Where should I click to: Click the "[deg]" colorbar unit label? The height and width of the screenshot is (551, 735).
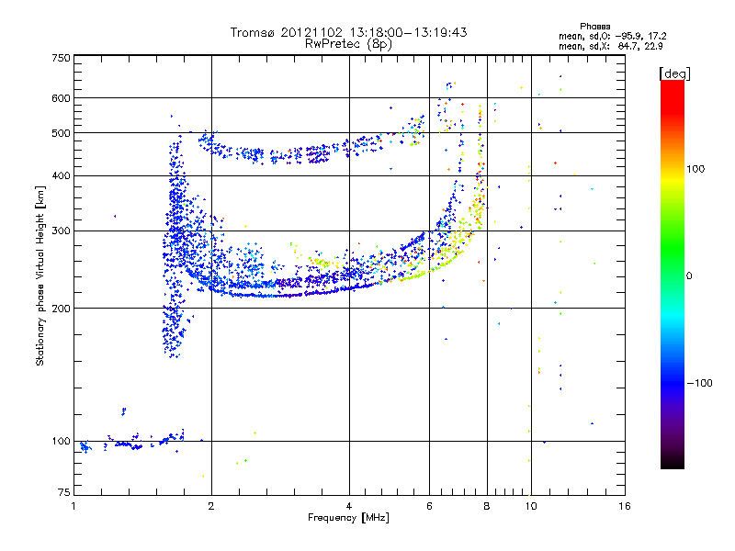click(x=674, y=73)
